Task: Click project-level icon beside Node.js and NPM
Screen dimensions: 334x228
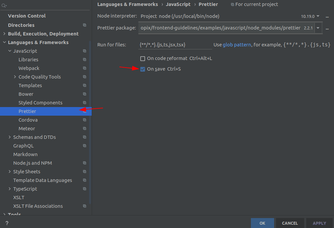Action: tap(84, 163)
